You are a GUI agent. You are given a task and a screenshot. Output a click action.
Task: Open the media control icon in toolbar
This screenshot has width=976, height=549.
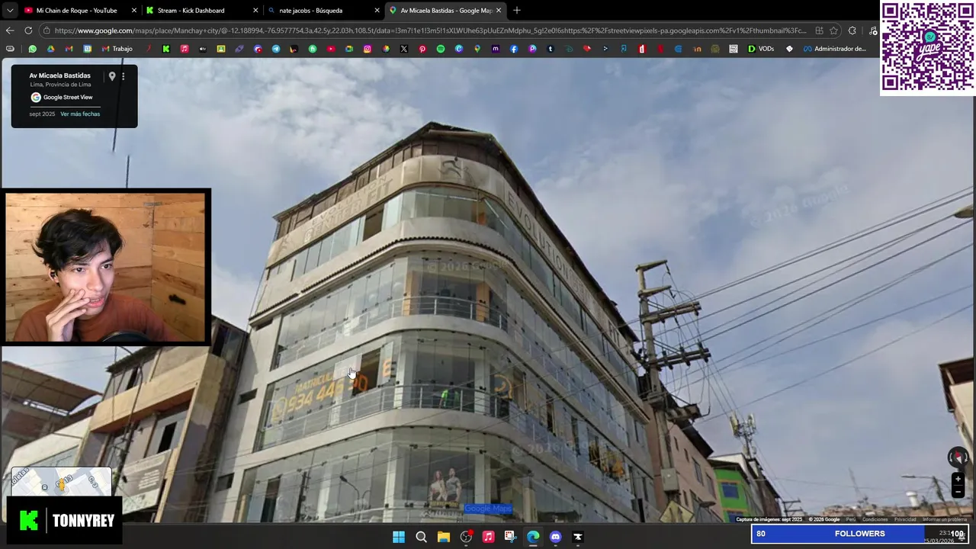(x=873, y=30)
